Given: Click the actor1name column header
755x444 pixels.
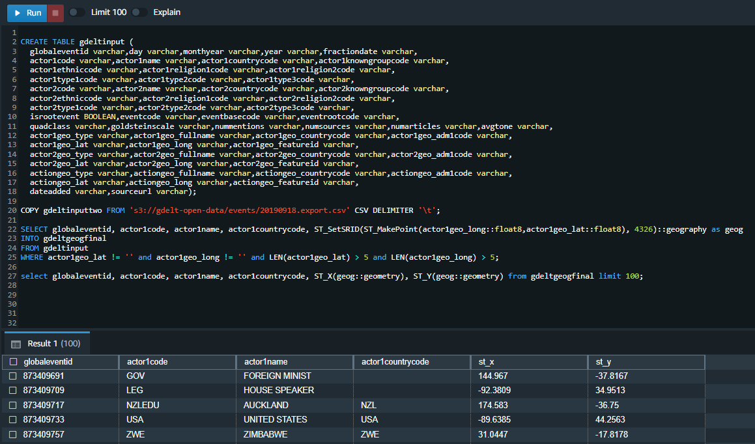Looking at the screenshot, I should coord(266,362).
